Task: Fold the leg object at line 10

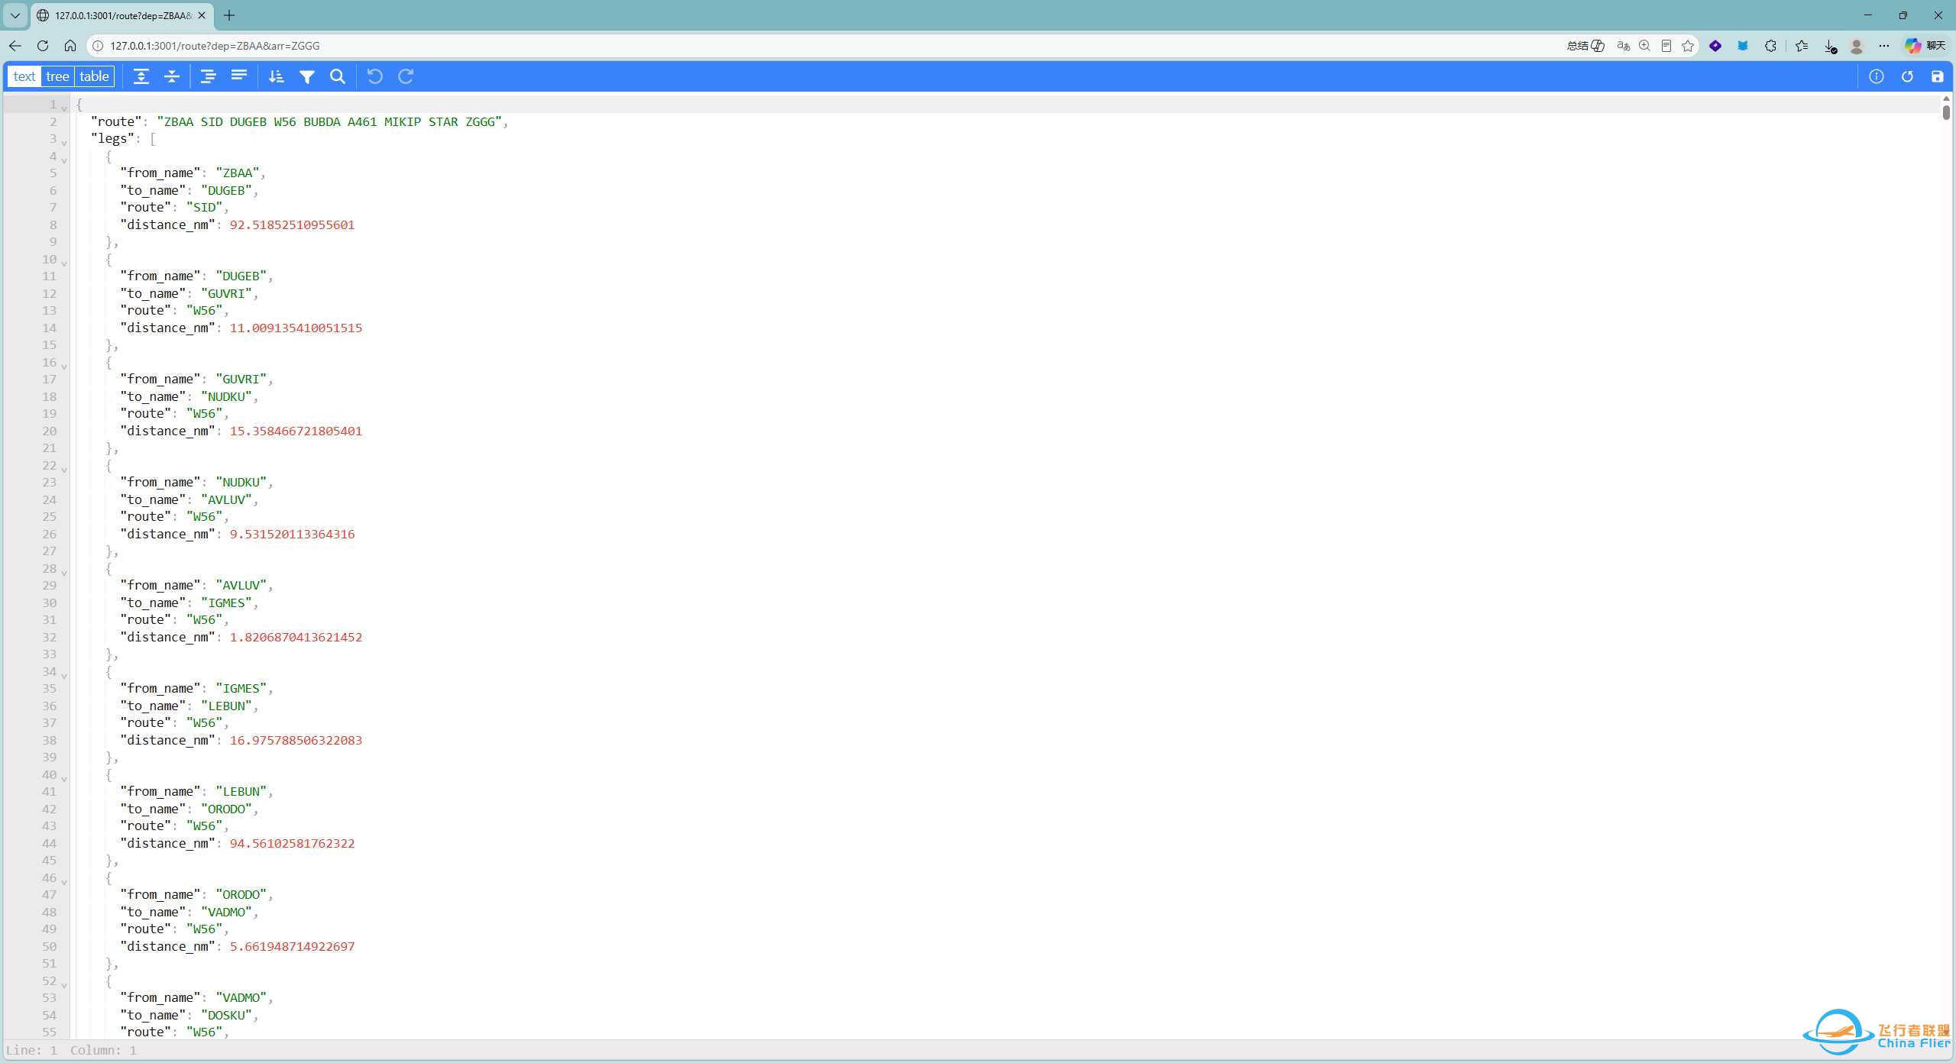Action: click(x=64, y=263)
